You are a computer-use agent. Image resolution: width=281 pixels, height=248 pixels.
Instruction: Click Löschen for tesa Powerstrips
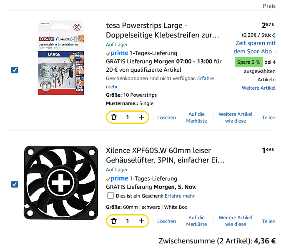(x=166, y=118)
